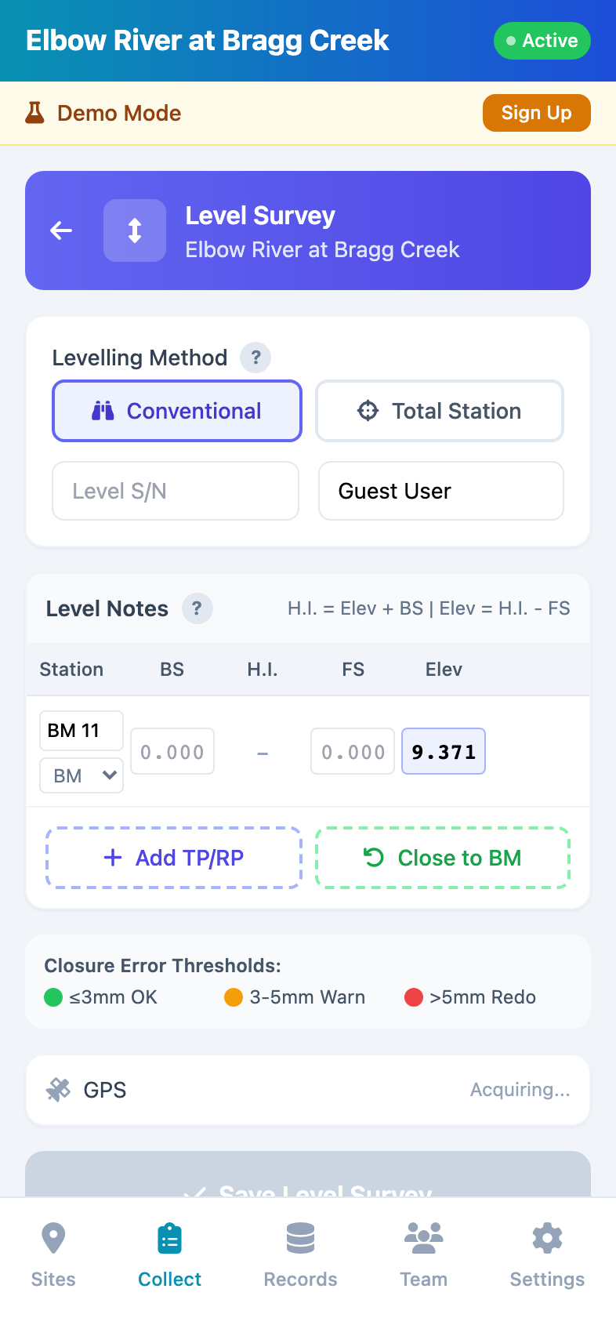Open the Settings tab

coord(547,1254)
